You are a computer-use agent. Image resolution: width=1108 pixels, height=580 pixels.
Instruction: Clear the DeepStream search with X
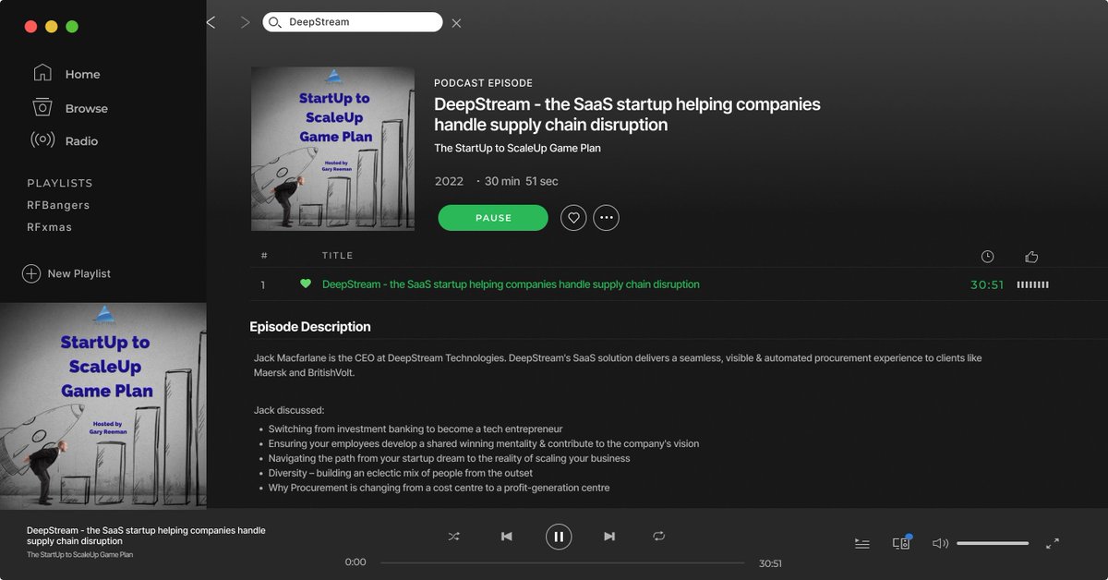pyautogui.click(x=456, y=22)
